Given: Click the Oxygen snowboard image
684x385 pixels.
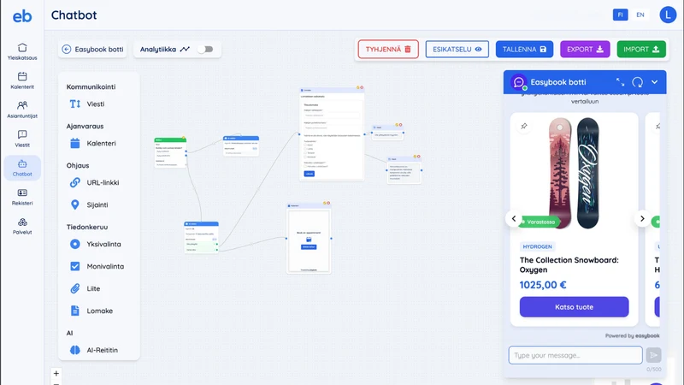Looking at the screenshot, I should 574,173.
